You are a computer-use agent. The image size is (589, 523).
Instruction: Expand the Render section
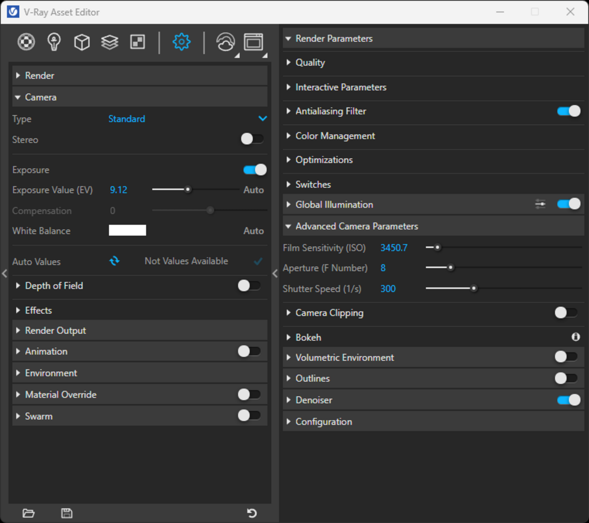[x=140, y=75]
